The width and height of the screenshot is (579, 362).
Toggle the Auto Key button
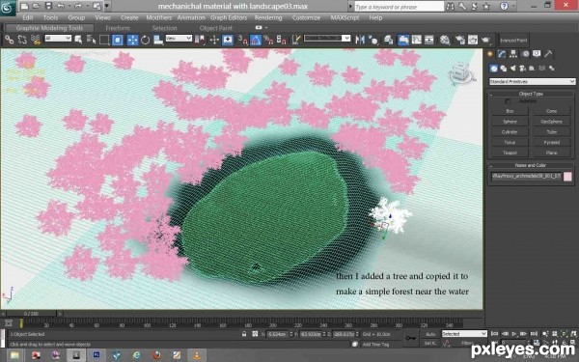(x=430, y=334)
